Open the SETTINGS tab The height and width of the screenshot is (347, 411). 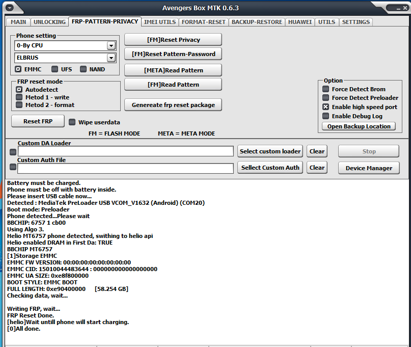coord(355,22)
